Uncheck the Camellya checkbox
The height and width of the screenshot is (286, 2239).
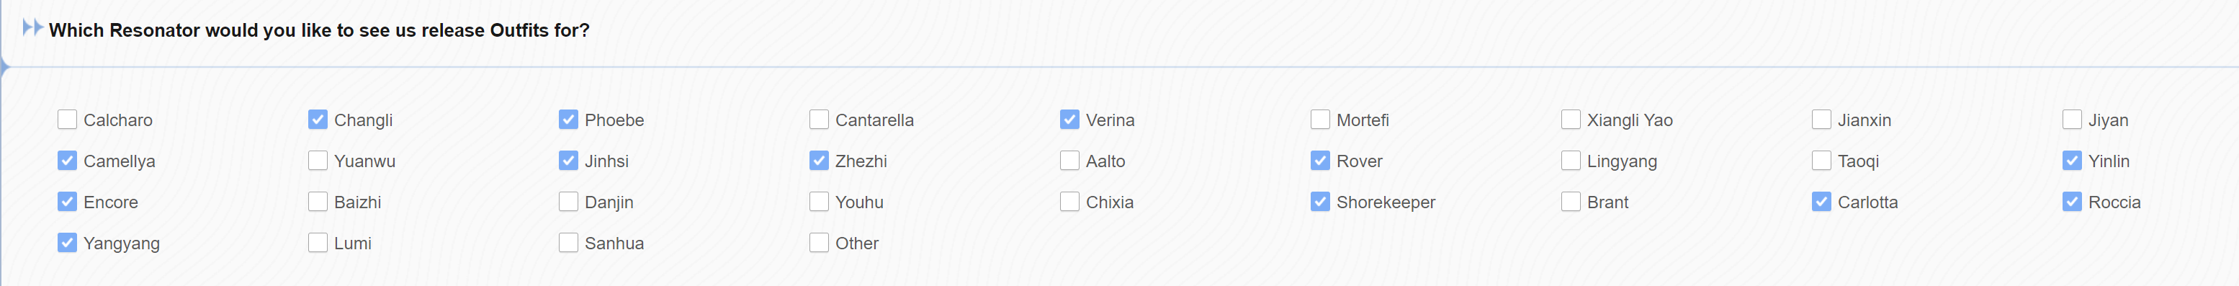(x=67, y=161)
